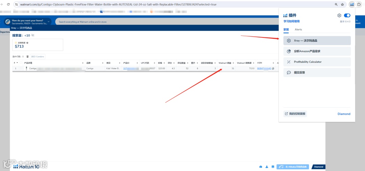Sort table by 活跃卖家数量 column
Viewport: 365px width, 171px height.
pyautogui.click(x=215, y=63)
